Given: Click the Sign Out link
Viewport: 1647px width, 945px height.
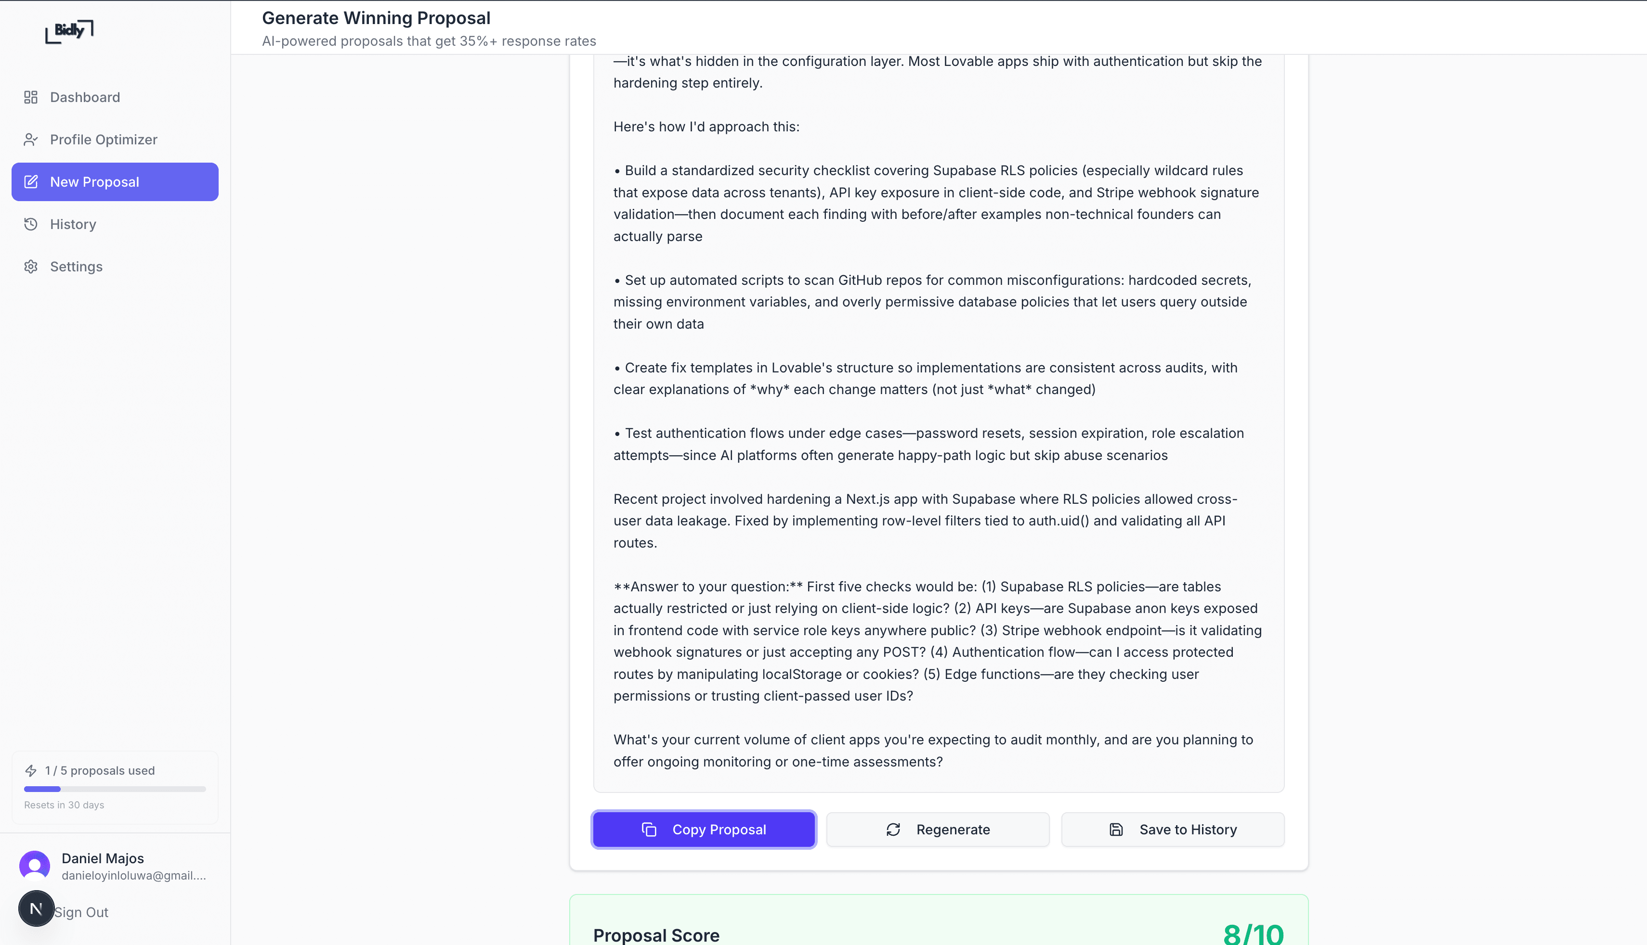Looking at the screenshot, I should point(81,911).
